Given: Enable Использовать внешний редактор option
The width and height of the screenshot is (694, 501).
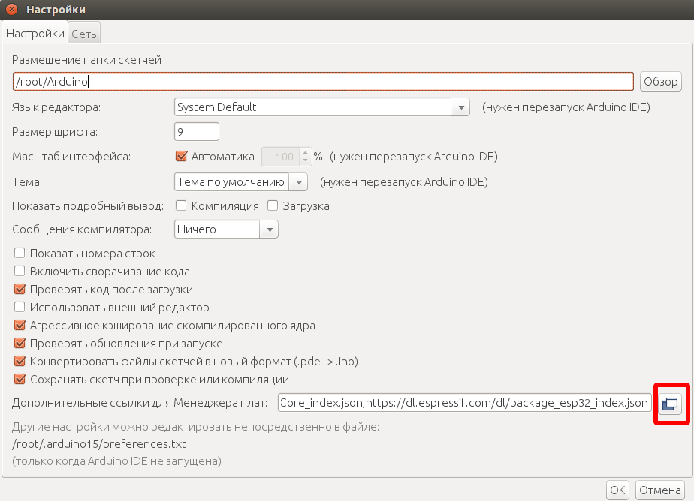Looking at the screenshot, I should click(20, 307).
